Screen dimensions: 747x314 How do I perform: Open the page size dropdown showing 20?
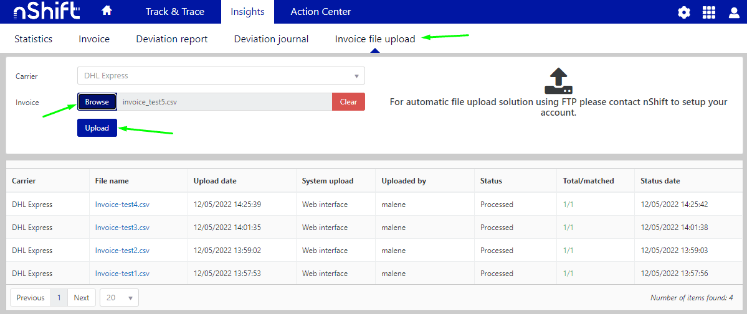click(x=119, y=298)
